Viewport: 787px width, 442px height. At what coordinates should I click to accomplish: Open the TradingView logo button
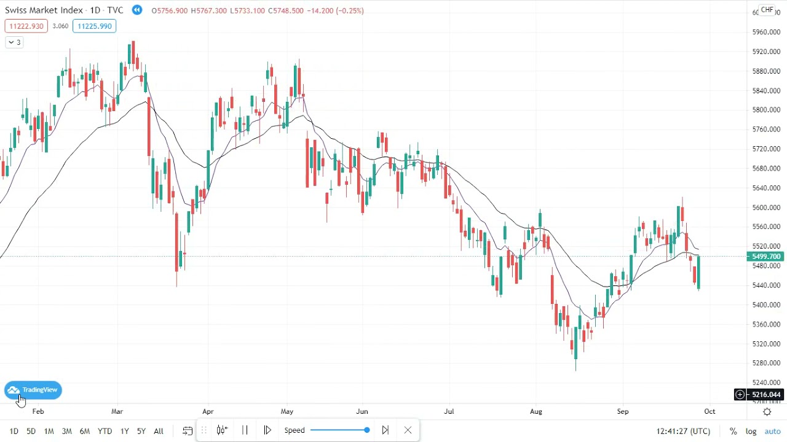[x=33, y=390]
